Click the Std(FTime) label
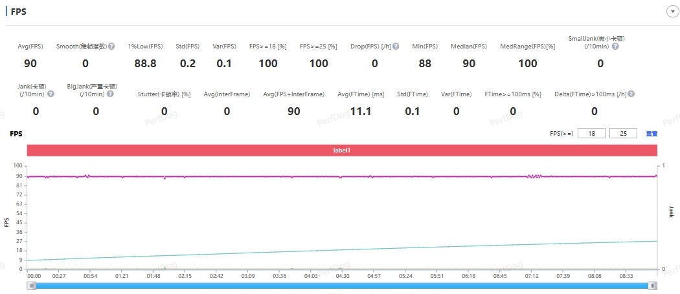 [413, 94]
